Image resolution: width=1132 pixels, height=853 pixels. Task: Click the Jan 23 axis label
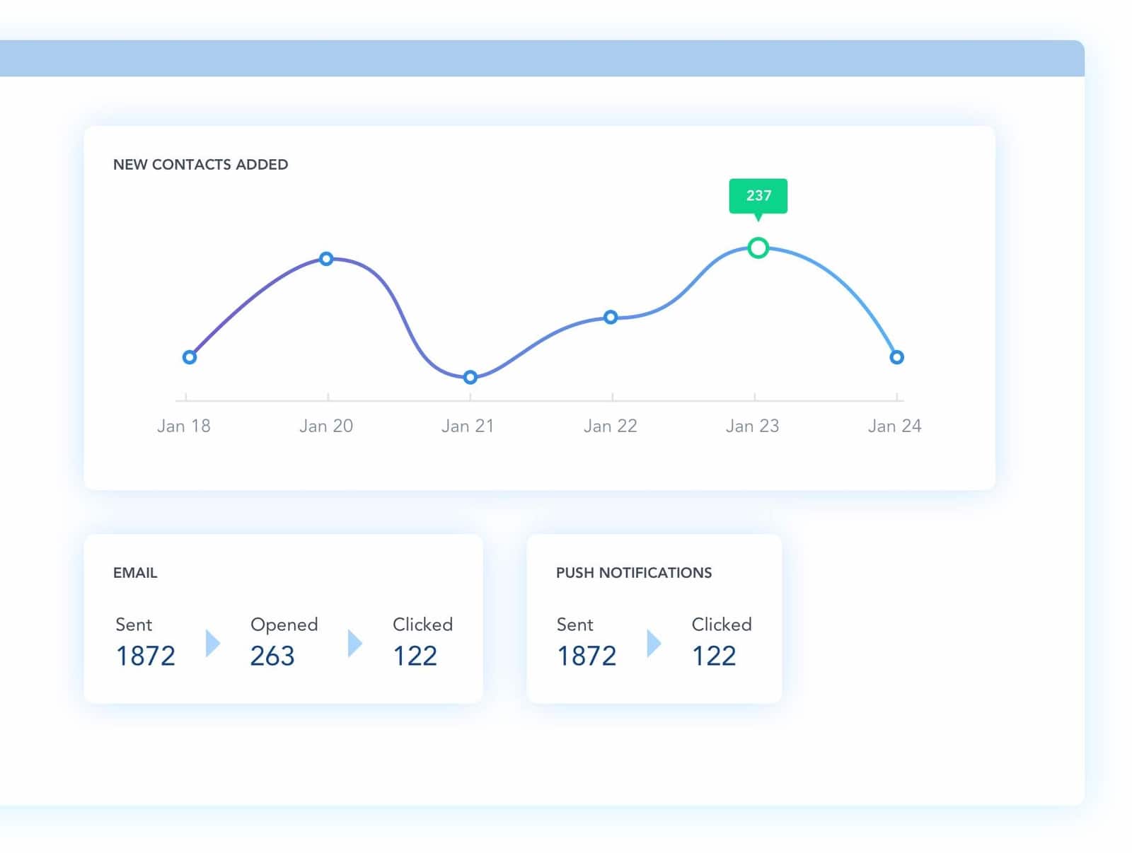coord(753,426)
